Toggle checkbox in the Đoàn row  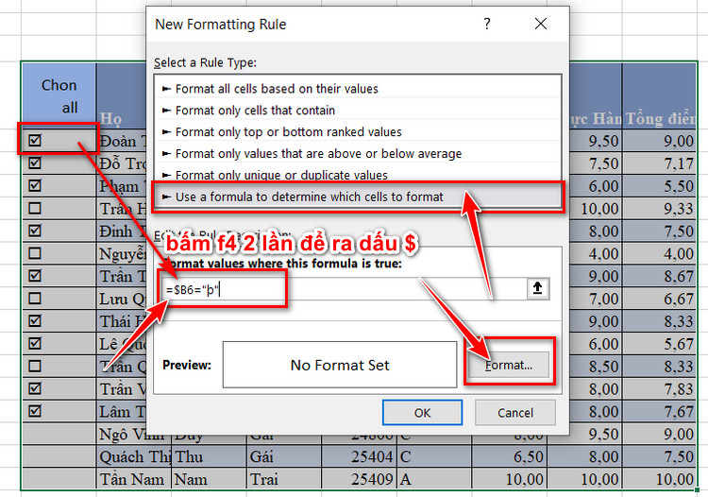pyautogui.click(x=35, y=141)
